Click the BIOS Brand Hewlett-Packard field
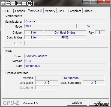Viewport: 111px width, 107px height. [65, 56]
